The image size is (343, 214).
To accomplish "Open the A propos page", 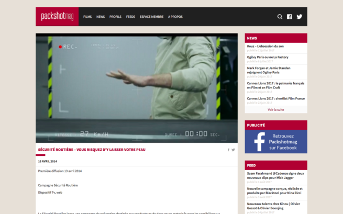I will point(175,17).
